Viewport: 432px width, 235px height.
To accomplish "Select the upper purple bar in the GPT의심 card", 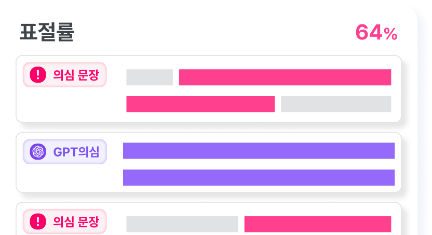I will [259, 151].
